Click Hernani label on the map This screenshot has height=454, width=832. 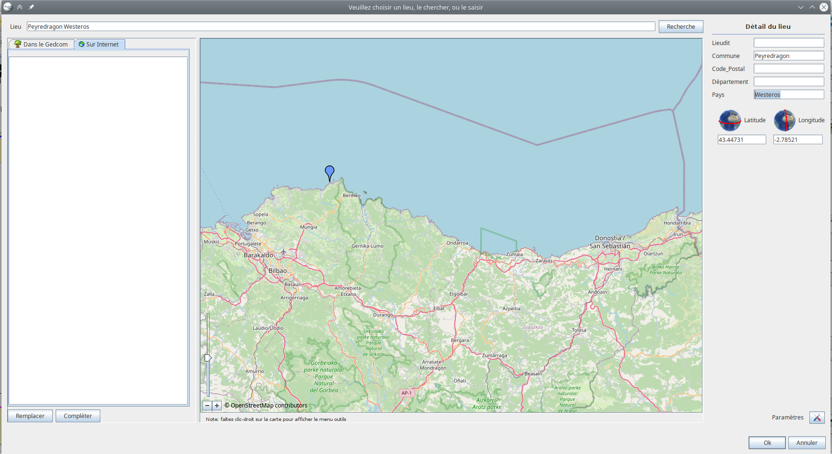pos(613,269)
